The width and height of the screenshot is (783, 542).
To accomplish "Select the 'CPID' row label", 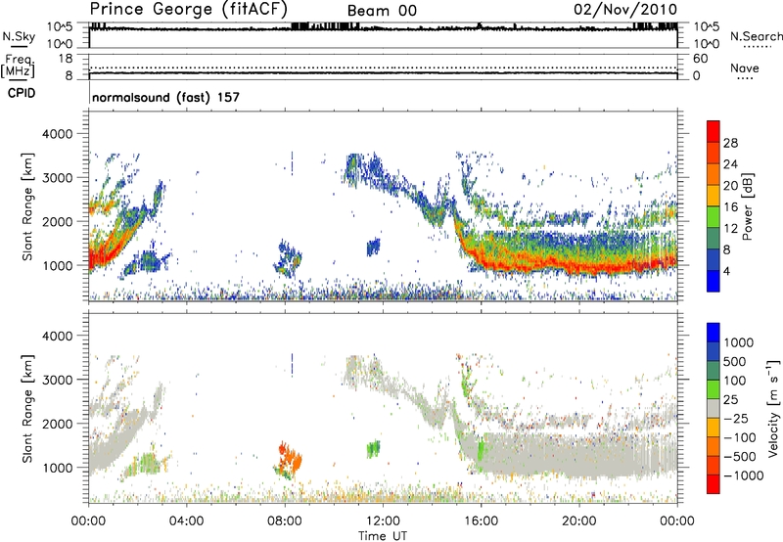I will (22, 93).
